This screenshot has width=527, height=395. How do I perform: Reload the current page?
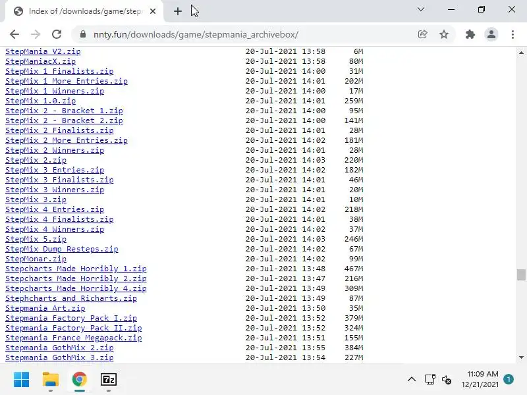(x=57, y=34)
